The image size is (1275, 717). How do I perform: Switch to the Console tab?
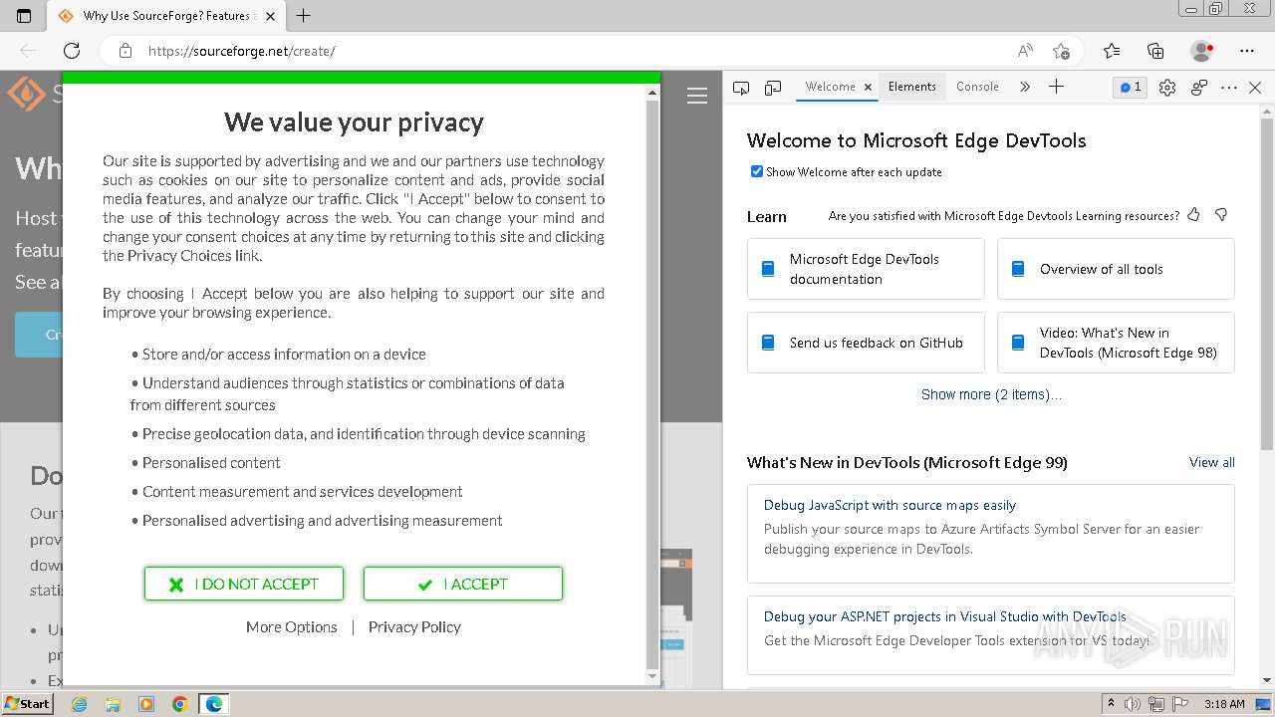pos(977,87)
